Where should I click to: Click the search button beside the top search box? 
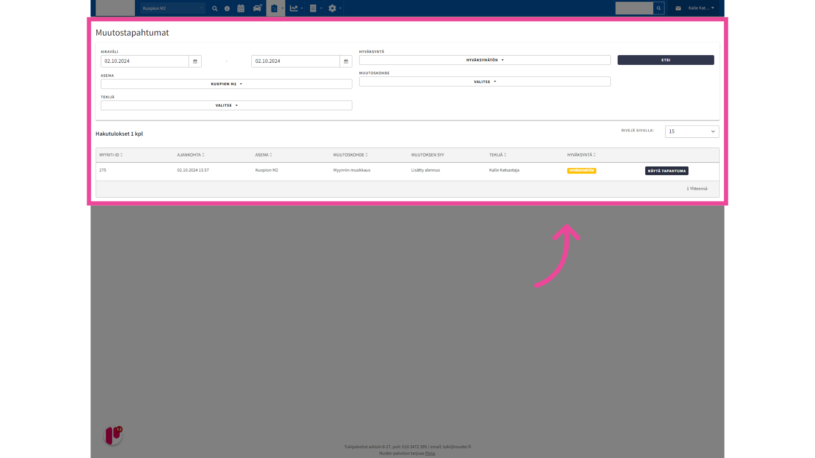(659, 8)
